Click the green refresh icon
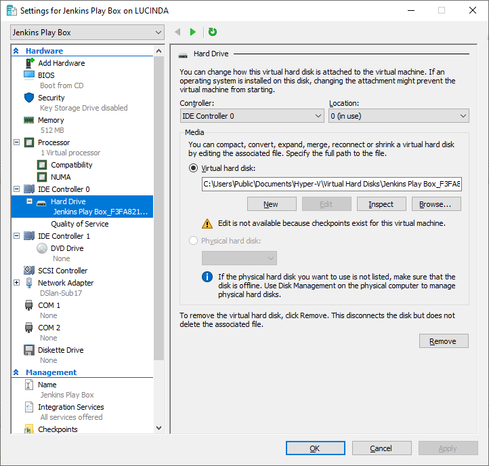489x466 pixels. (213, 32)
